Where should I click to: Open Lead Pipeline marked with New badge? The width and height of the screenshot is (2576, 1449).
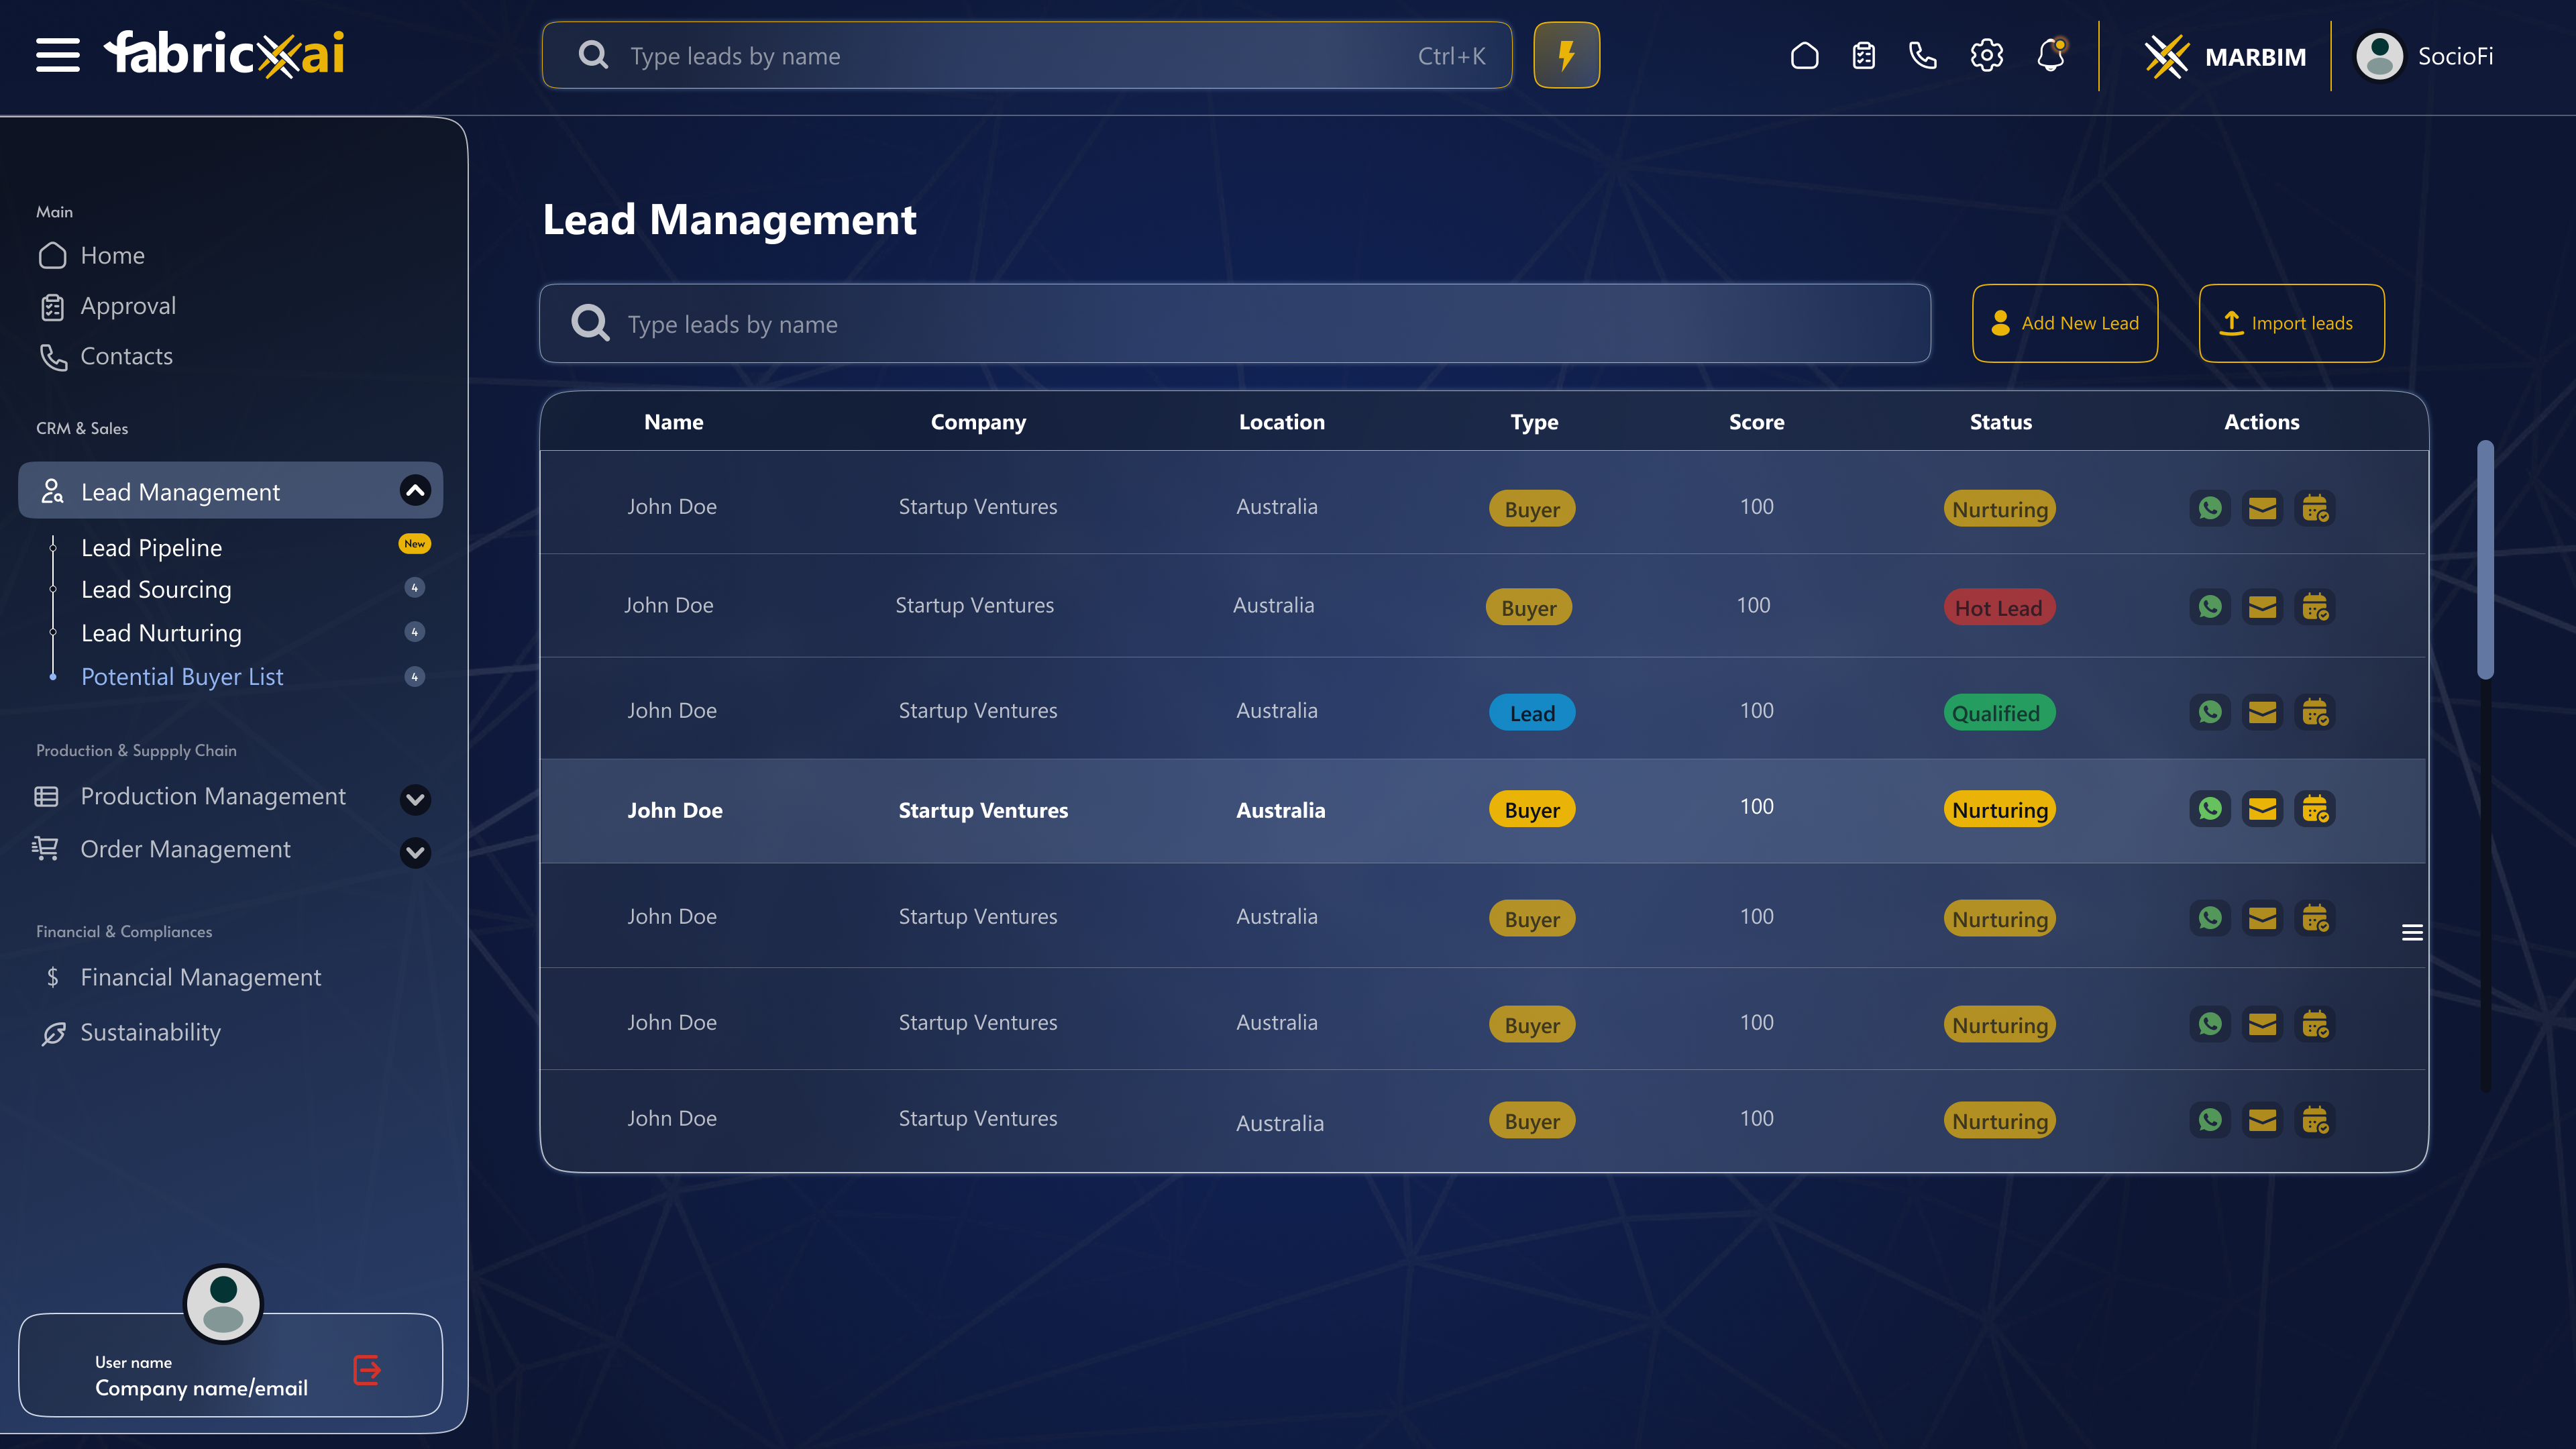click(x=151, y=547)
